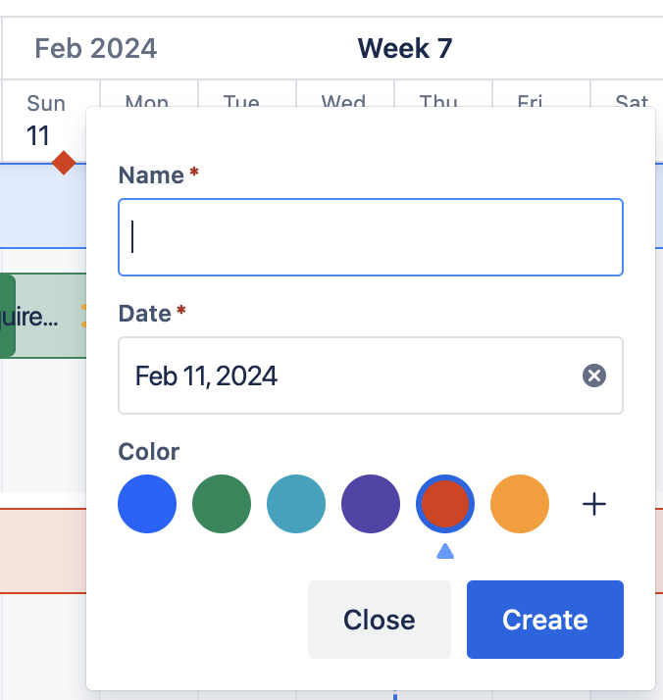This screenshot has height=700, width=663.
Task: Pick the teal color swatch
Action: tap(296, 504)
